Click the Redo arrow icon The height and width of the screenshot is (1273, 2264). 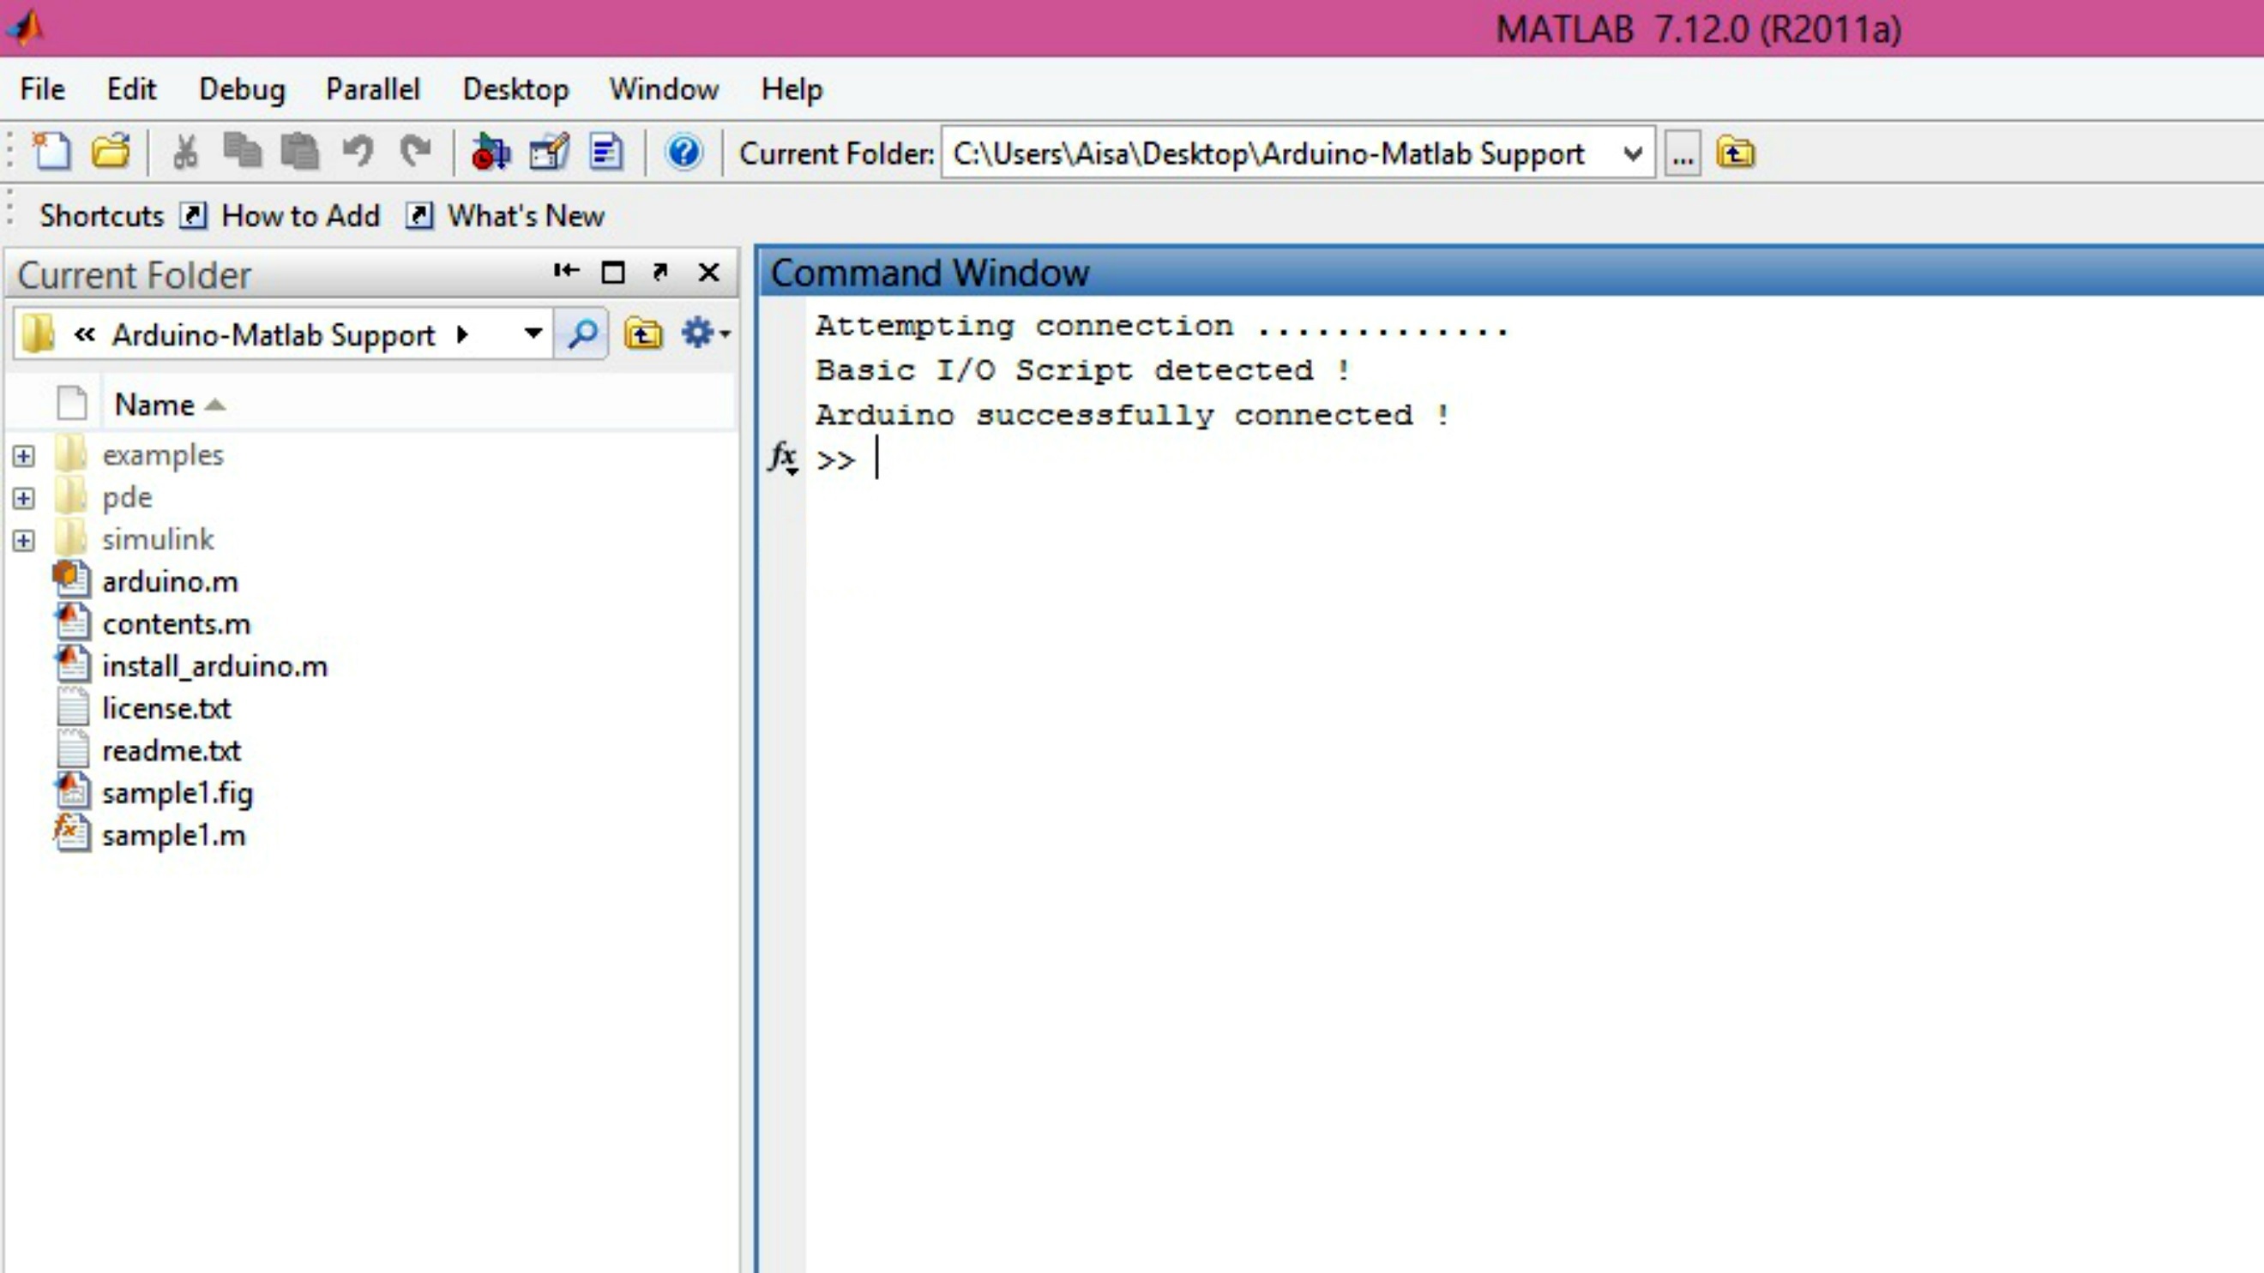(x=416, y=152)
